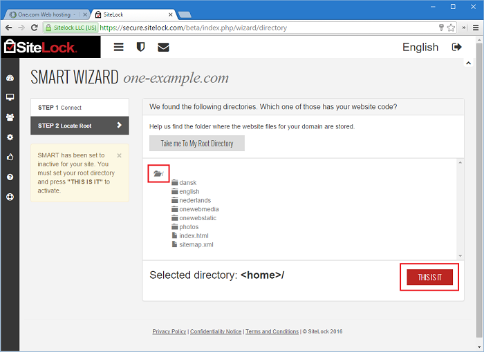This screenshot has height=352, width=484.
Task: Open the dashboard gauge icon in sidebar
Action: pyautogui.click(x=10, y=78)
